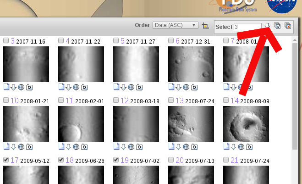The width and height of the screenshot is (302, 184).
Task: Check the box for image 13
Action: click(x=171, y=100)
